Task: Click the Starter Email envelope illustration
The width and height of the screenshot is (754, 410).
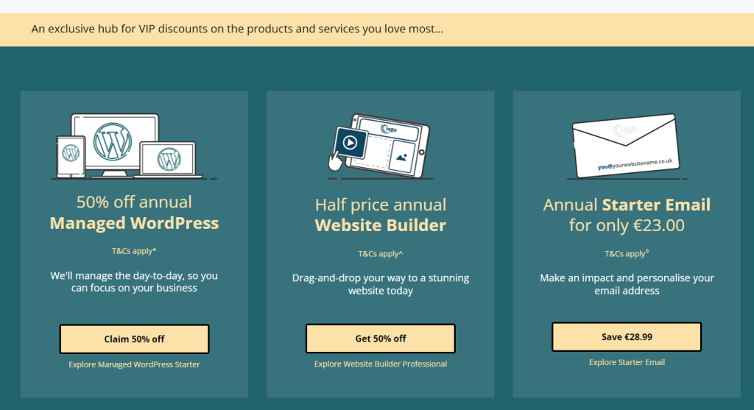Action: [x=626, y=146]
